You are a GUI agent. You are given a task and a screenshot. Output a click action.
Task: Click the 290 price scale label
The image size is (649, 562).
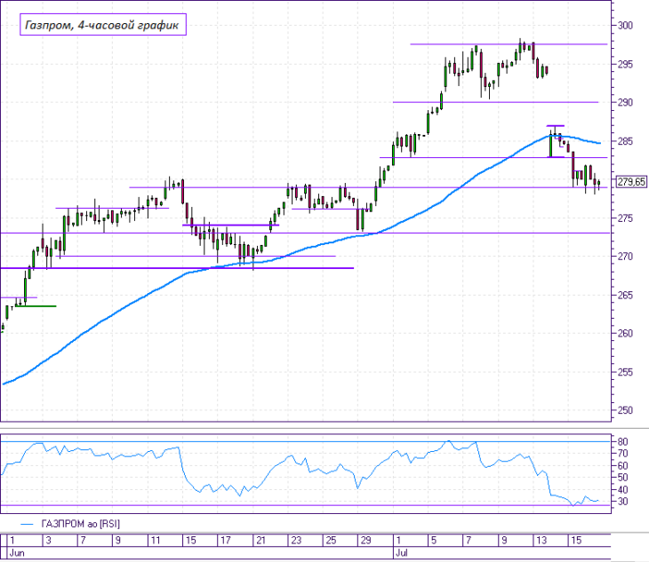point(625,102)
